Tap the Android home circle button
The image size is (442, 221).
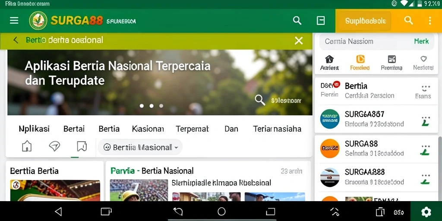click(x=221, y=212)
